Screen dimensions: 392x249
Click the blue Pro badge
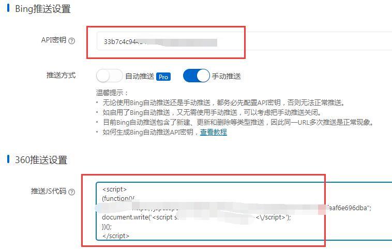163,77
